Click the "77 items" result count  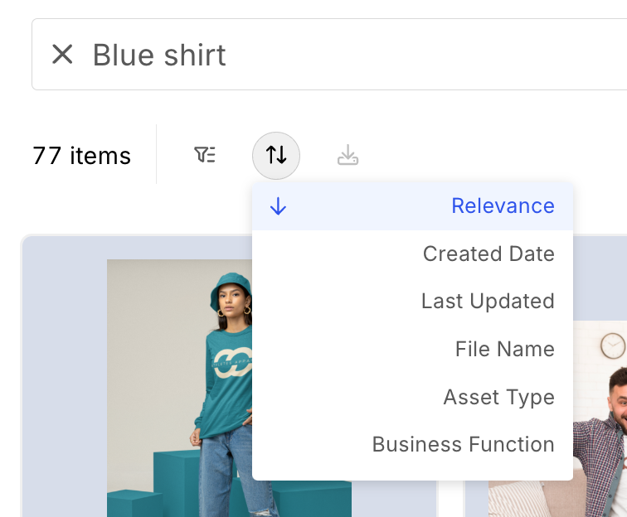(81, 156)
